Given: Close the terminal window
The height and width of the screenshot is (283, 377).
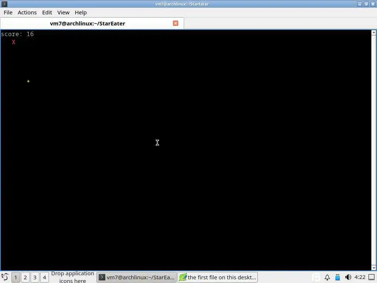Looking at the screenshot, I should click(373, 4).
